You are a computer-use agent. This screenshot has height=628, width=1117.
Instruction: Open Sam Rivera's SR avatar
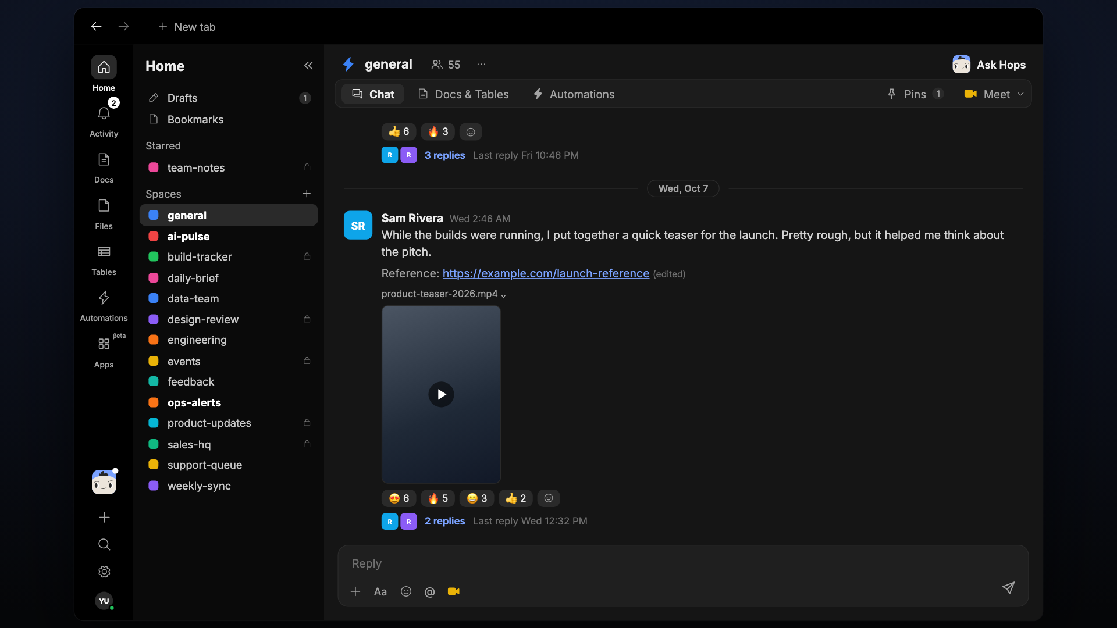coord(358,226)
